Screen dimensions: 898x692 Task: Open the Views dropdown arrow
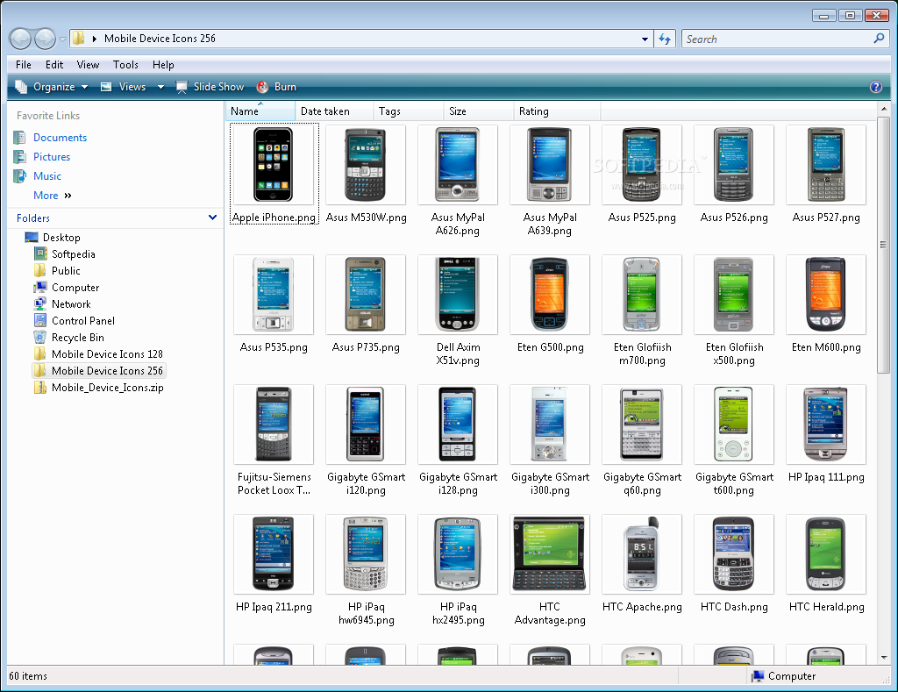pos(160,87)
